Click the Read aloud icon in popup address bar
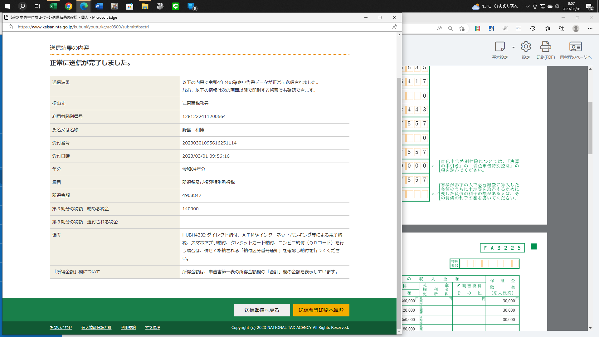599x337 pixels. 395,27
